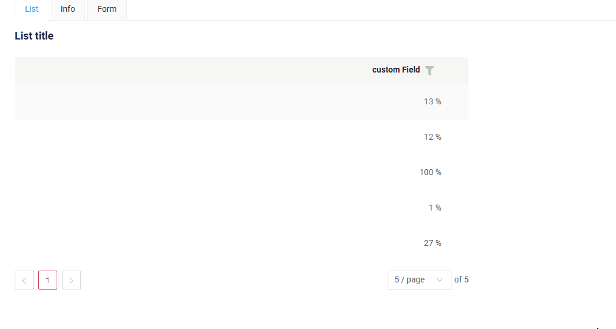Click the 'of 5' total count label
Viewport: 616px width, 329px height.
pyautogui.click(x=461, y=279)
